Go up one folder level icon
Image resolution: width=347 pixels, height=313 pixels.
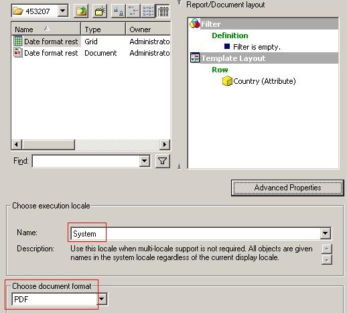81,11
